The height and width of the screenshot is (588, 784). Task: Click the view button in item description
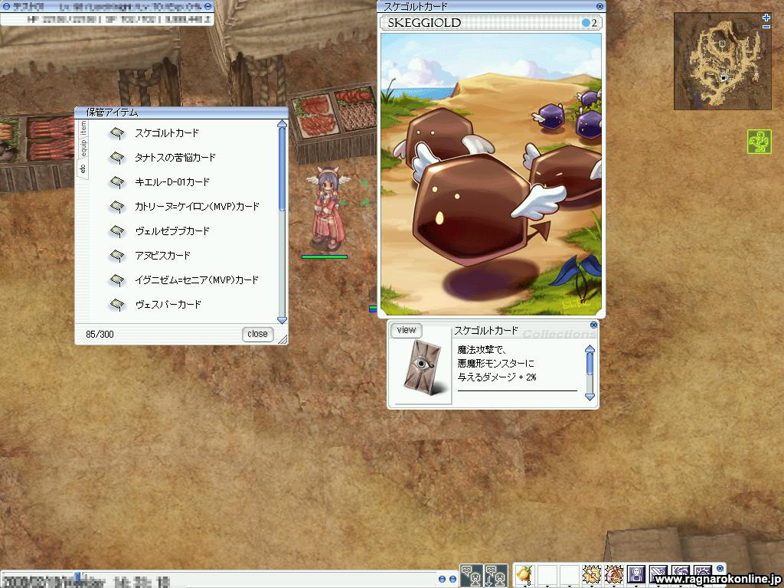point(406,330)
